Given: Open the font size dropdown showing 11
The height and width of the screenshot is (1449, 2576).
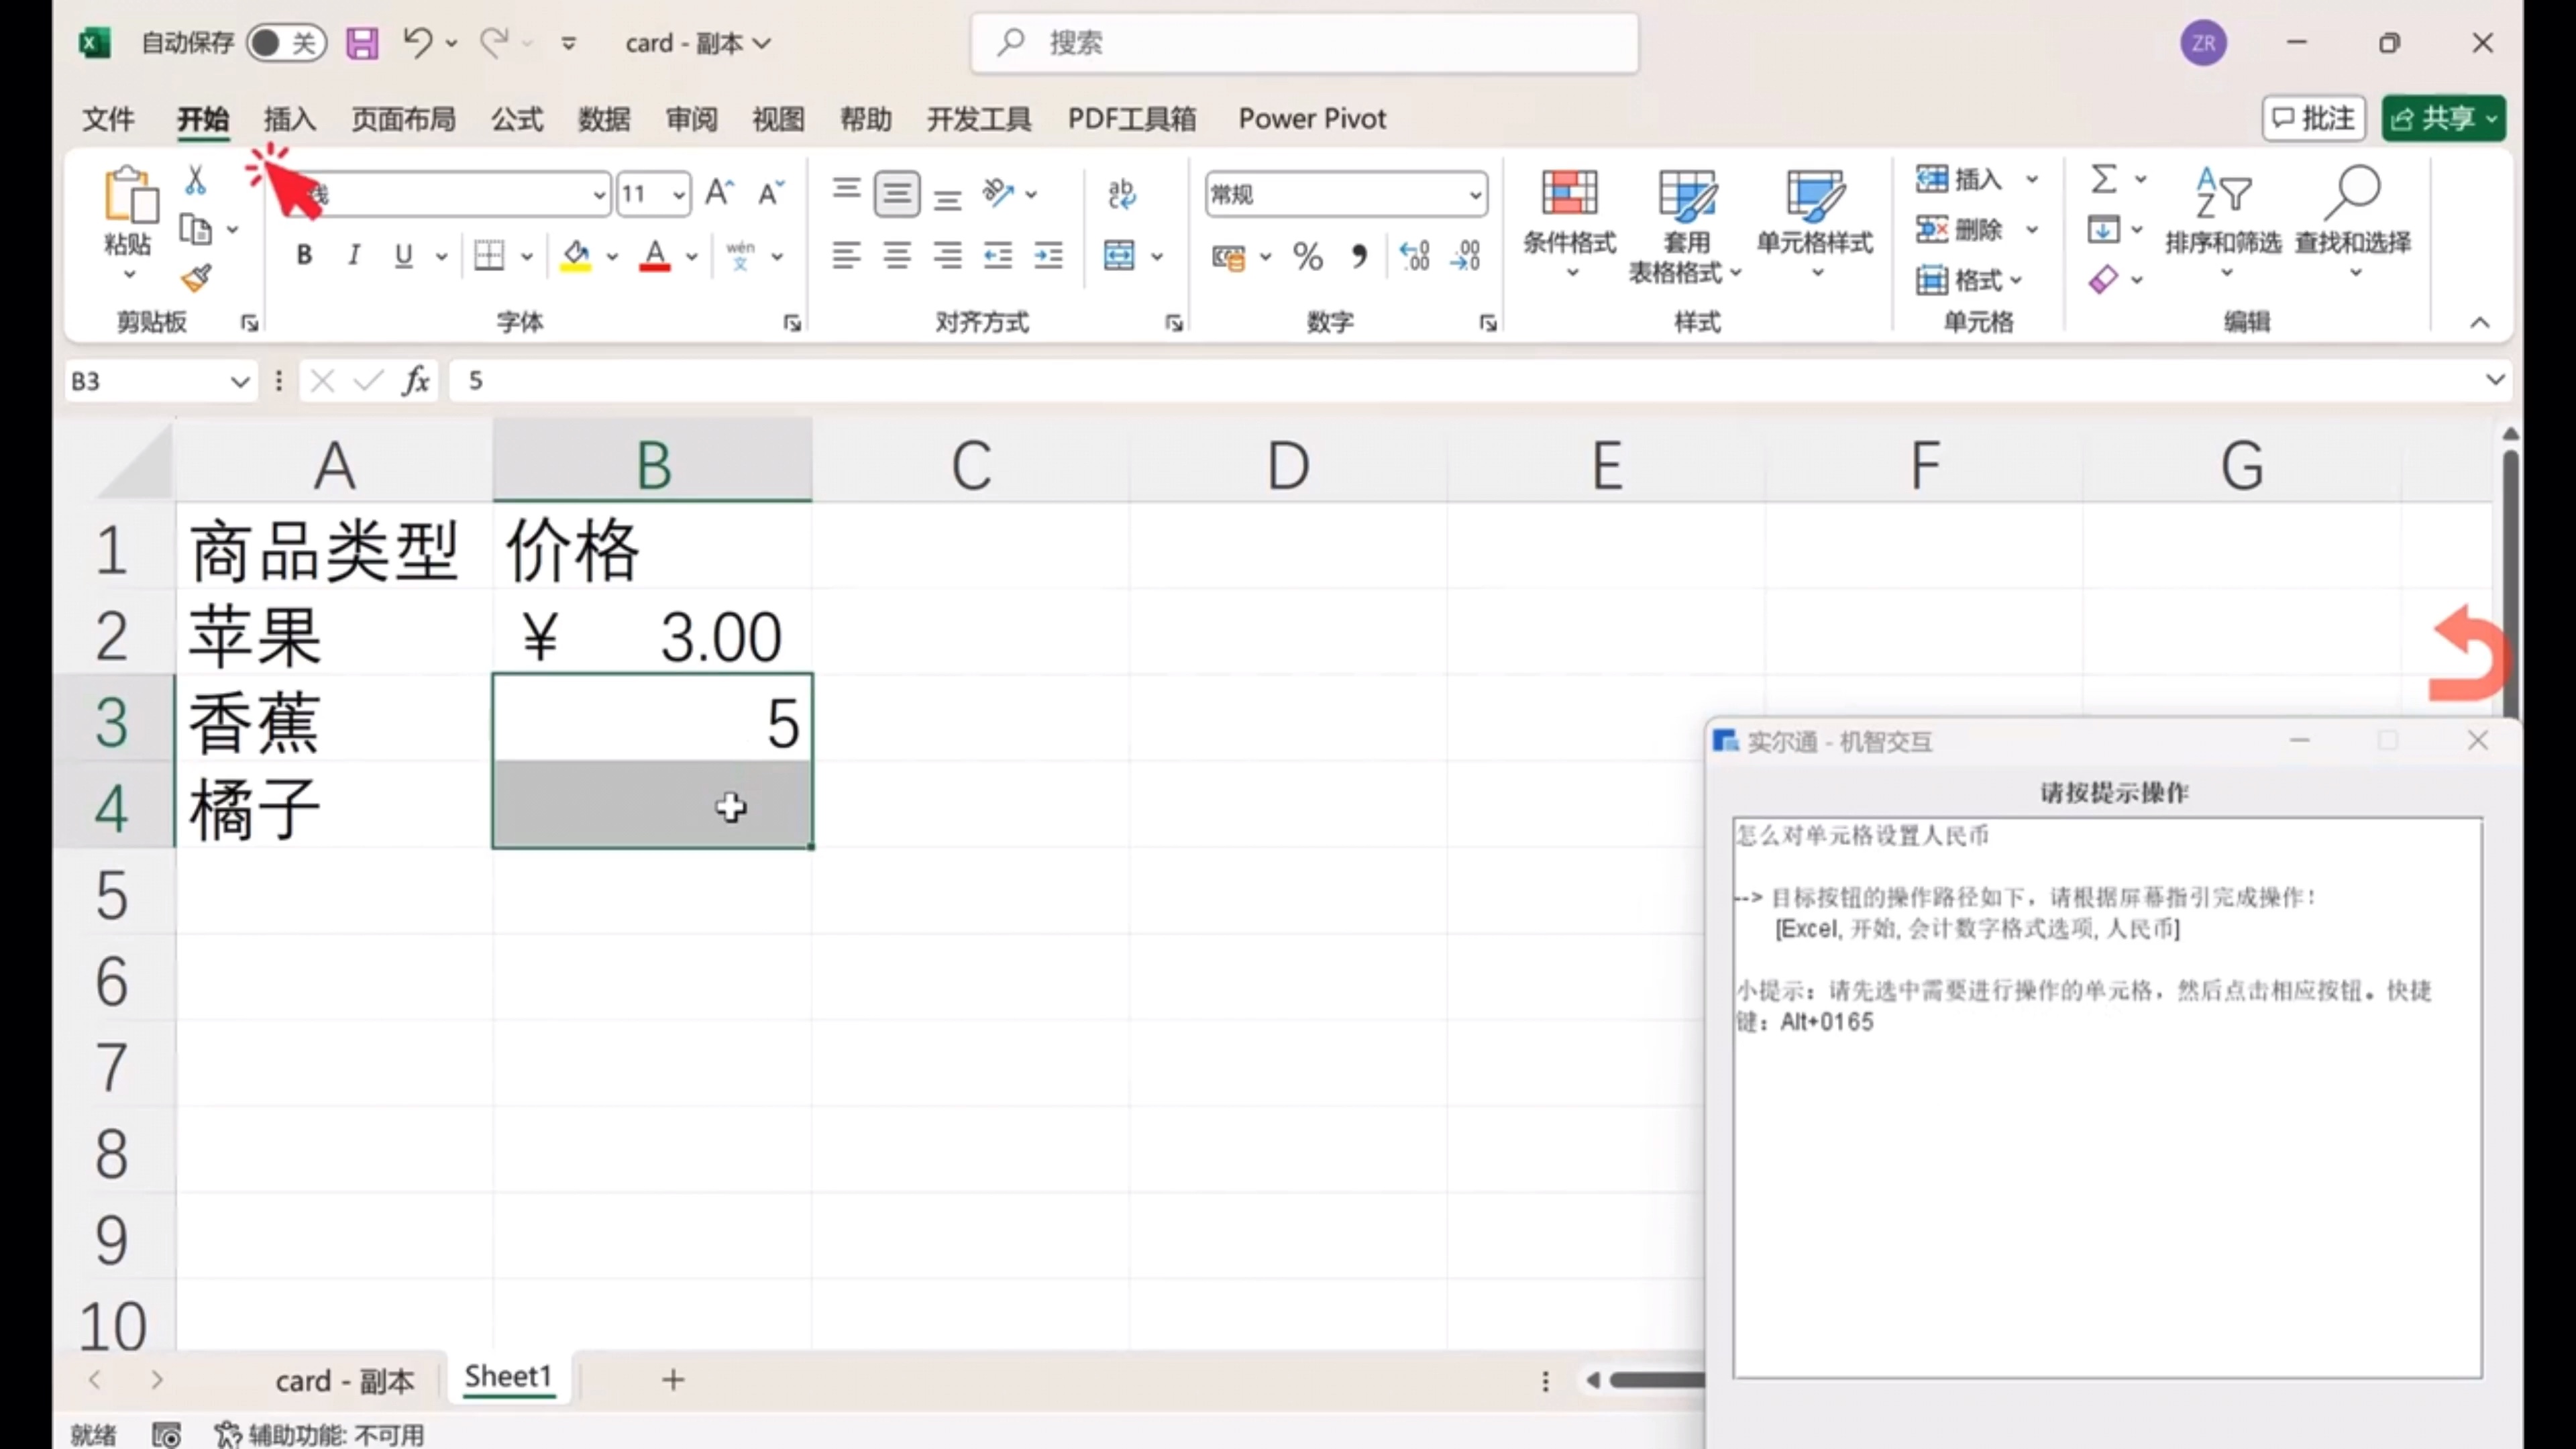Looking at the screenshot, I should [x=679, y=194].
